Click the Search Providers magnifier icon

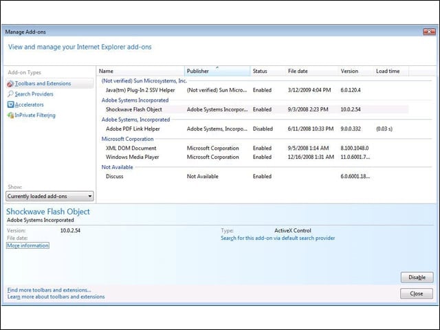pos(10,94)
